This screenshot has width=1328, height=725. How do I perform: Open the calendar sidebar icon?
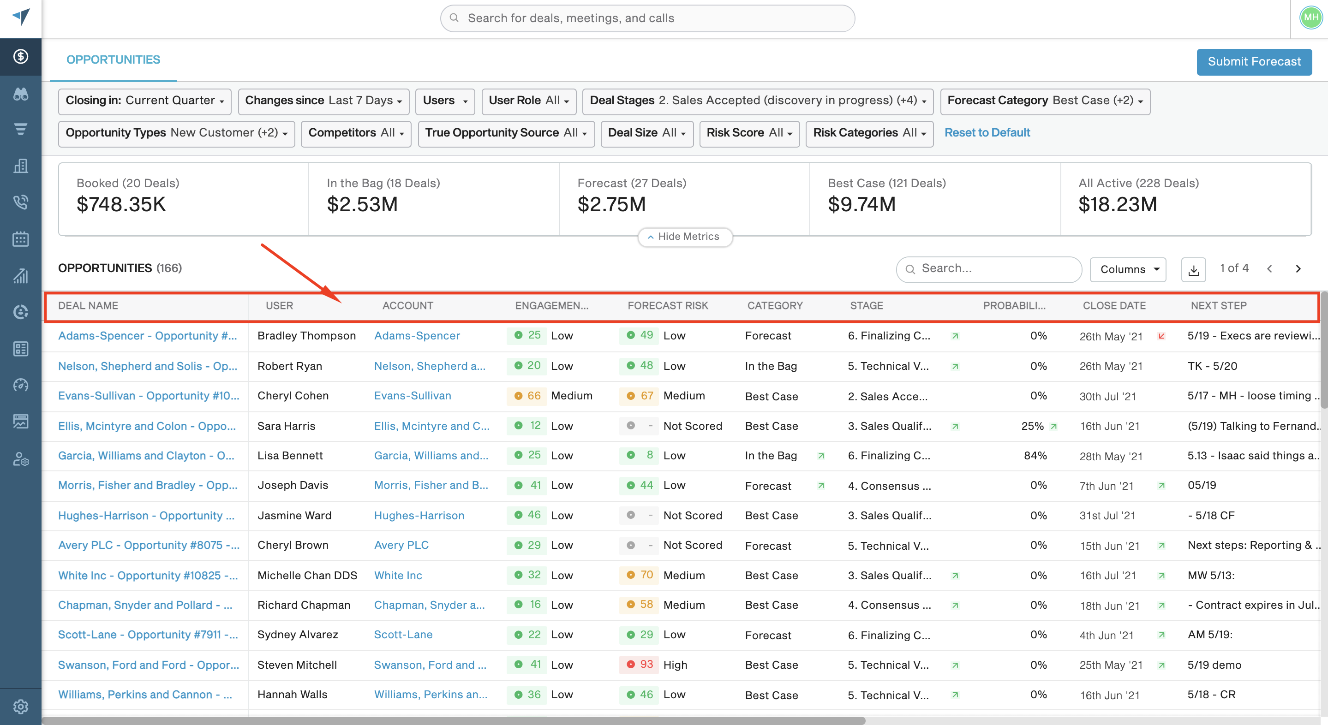(x=21, y=239)
